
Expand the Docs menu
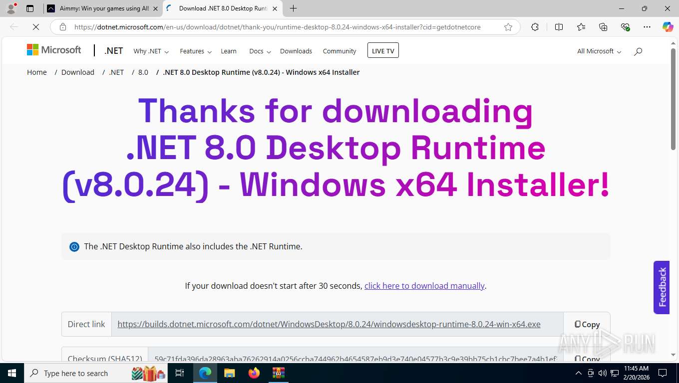click(x=260, y=51)
